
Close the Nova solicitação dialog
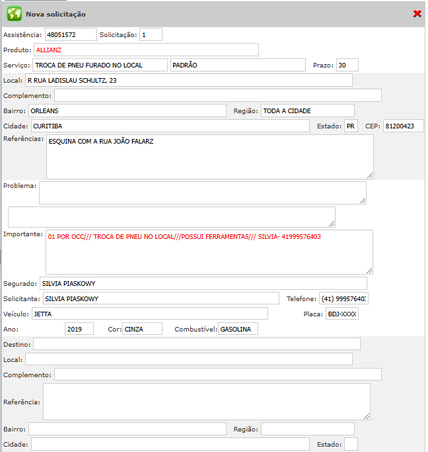click(x=417, y=13)
